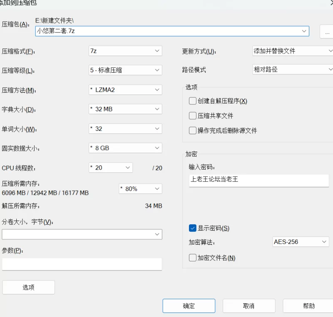Expand the dictionary size 32 MB dropdown
This screenshot has height=317, width=333.
pyautogui.click(x=125, y=109)
